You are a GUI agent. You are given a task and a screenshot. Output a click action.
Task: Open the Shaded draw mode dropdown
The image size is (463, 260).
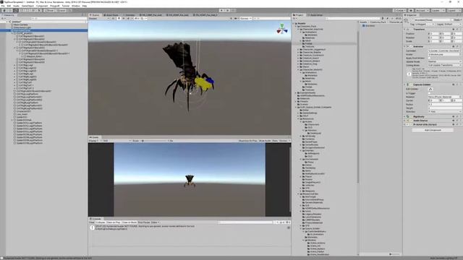(x=99, y=19)
